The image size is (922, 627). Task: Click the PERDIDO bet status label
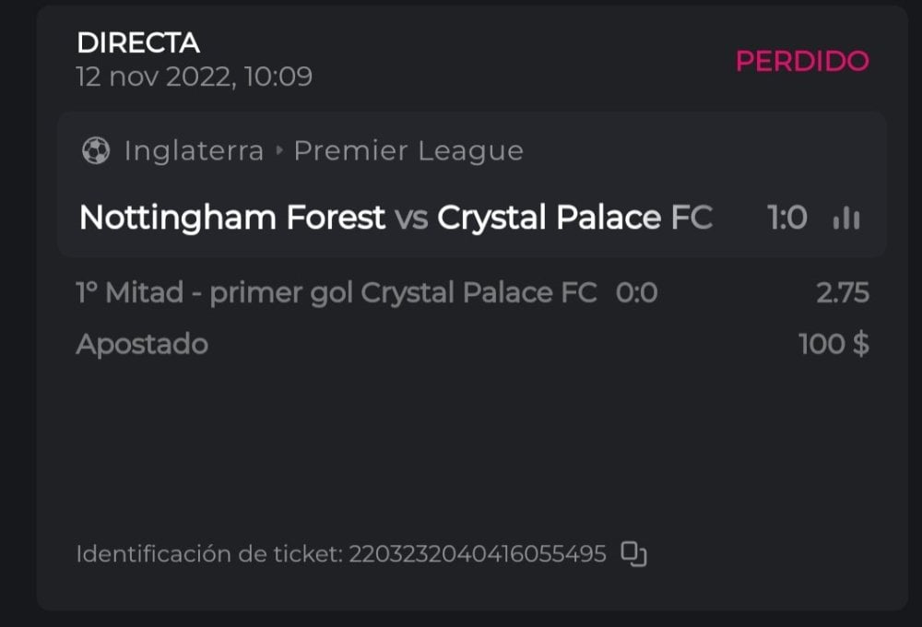[x=801, y=61]
